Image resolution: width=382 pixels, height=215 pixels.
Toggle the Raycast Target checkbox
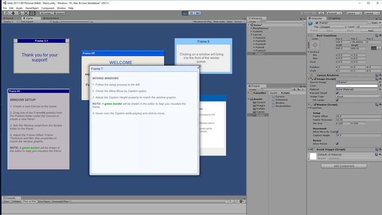point(337,93)
